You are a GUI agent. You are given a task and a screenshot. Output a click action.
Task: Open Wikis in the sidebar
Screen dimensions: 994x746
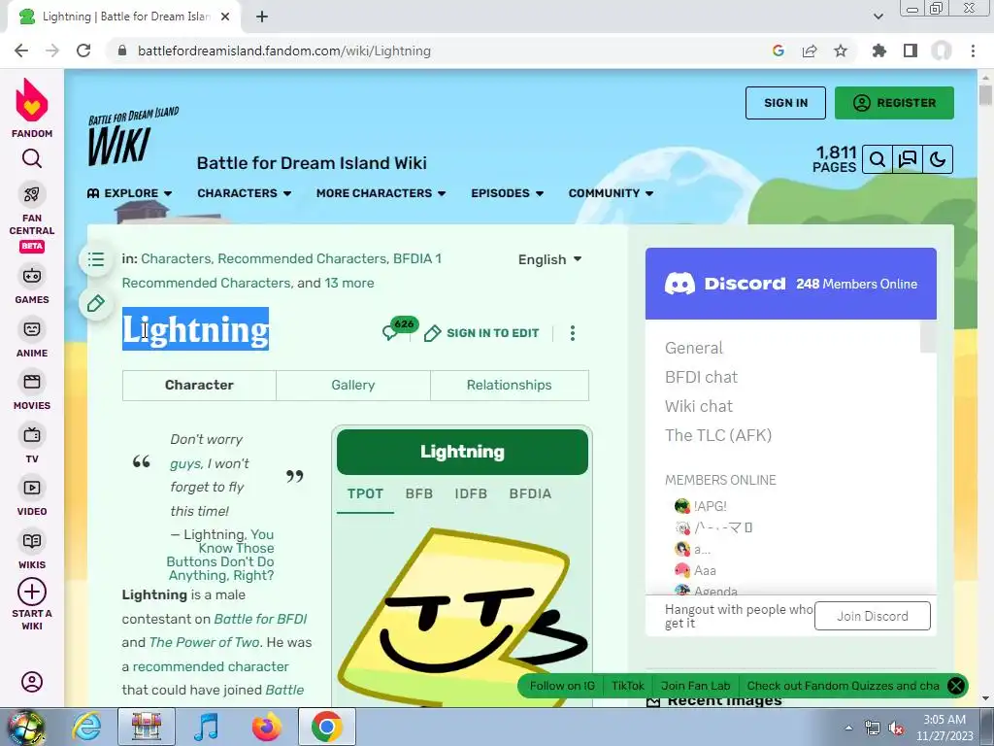(x=32, y=551)
